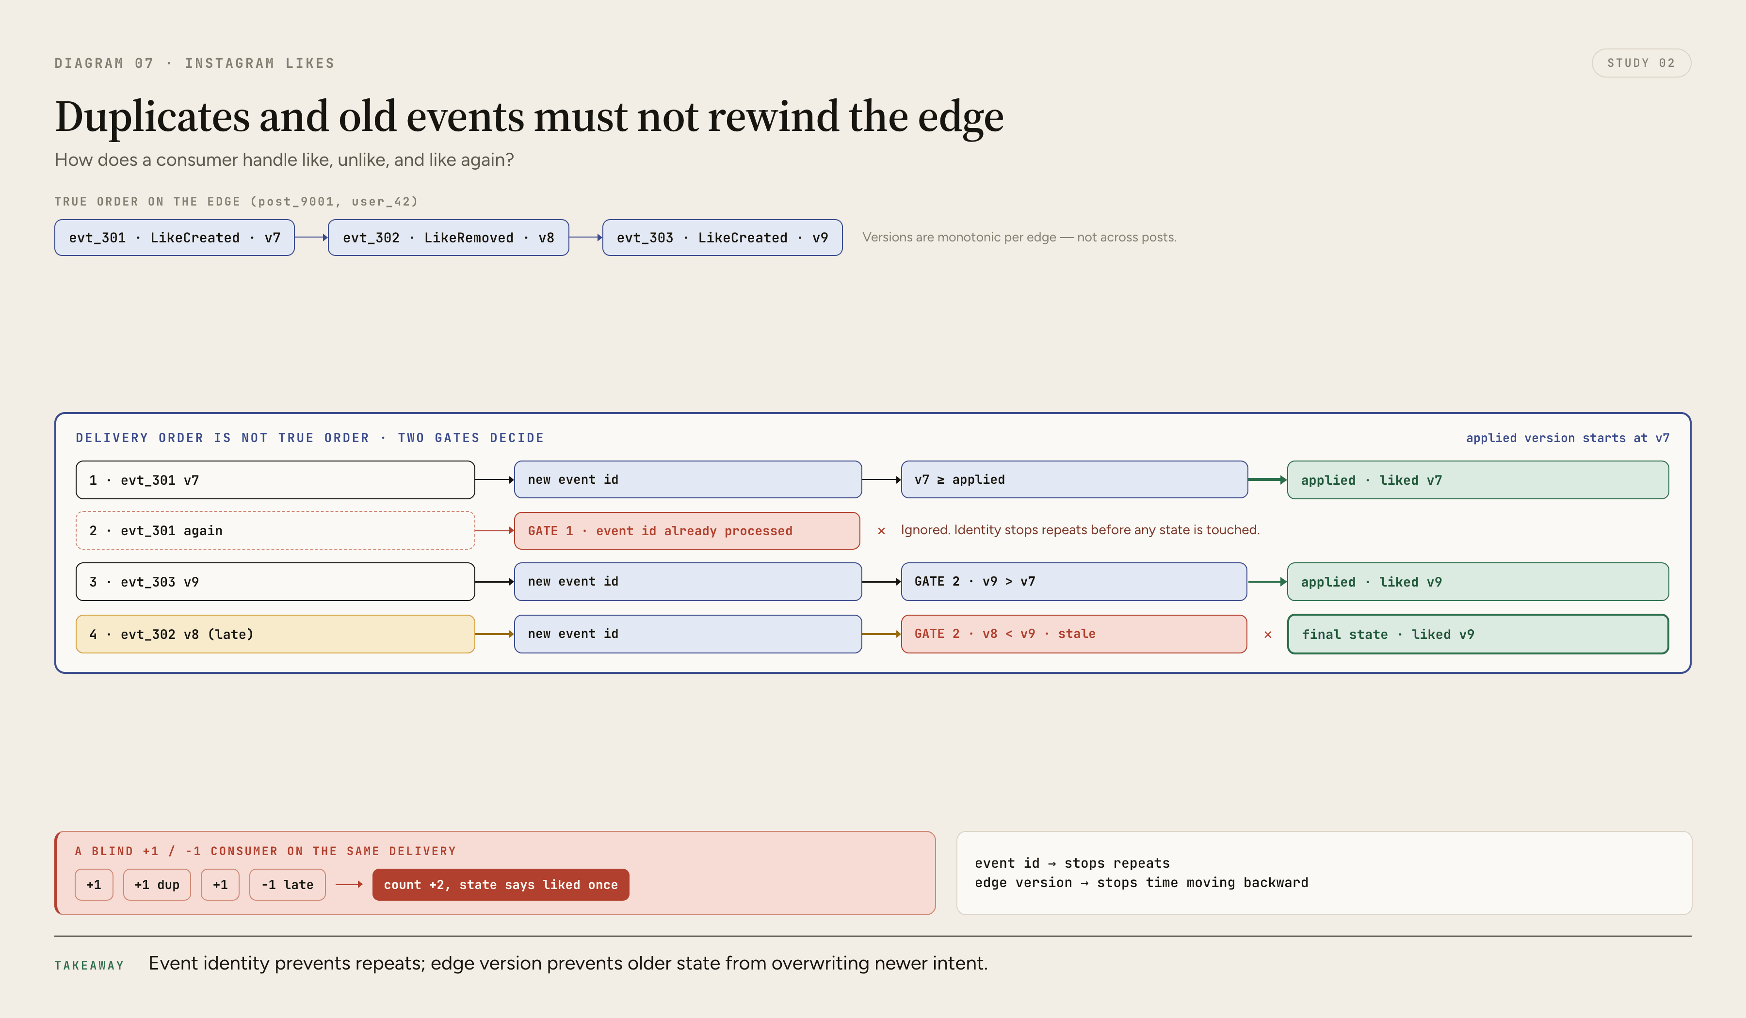Click the 'applied · liked v9' result box

pyautogui.click(x=1478, y=582)
